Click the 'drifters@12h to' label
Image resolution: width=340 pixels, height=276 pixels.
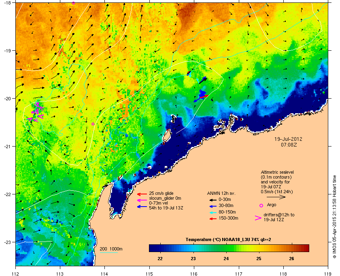(279, 215)
